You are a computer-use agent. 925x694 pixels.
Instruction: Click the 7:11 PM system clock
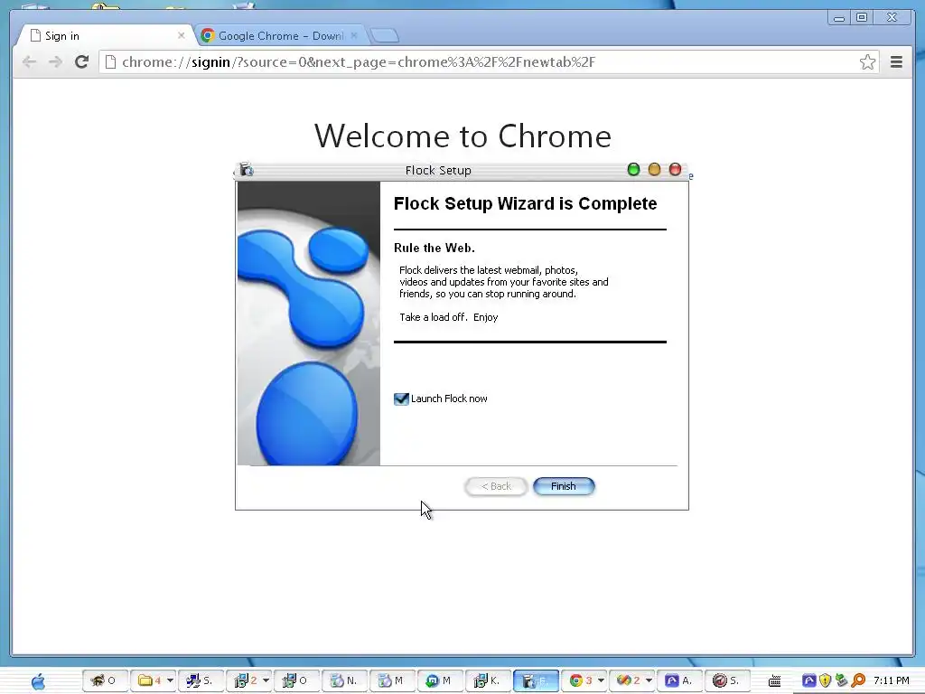[892, 680]
